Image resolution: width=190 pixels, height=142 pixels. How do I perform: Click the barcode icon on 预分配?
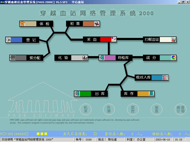13,58
